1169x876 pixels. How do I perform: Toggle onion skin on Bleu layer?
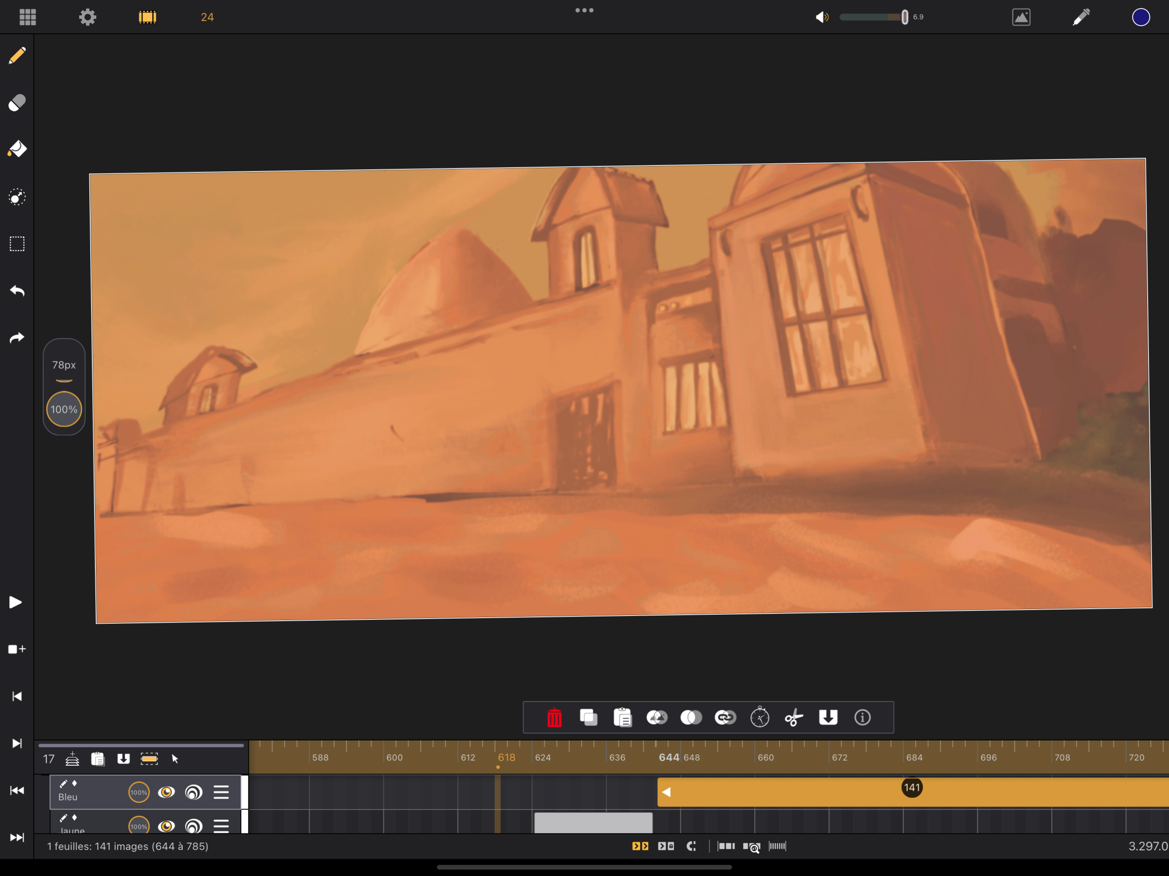[x=194, y=792]
